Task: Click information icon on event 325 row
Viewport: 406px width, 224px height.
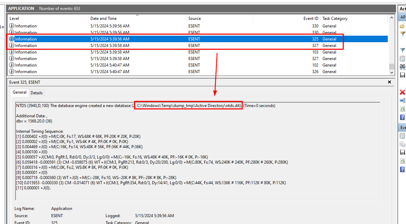Action: (x=12, y=39)
